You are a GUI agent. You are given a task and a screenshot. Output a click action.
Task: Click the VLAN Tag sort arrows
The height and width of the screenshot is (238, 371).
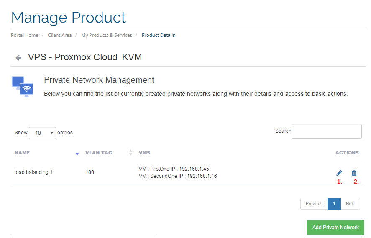tap(130, 153)
